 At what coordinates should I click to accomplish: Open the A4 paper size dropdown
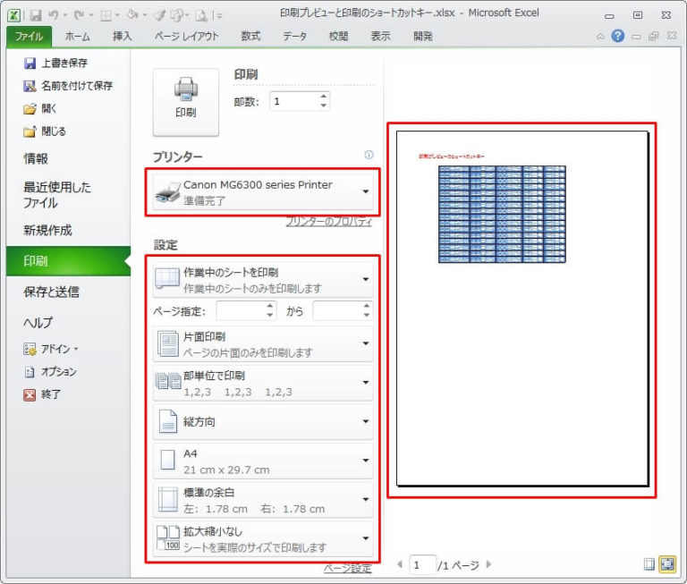[263, 461]
